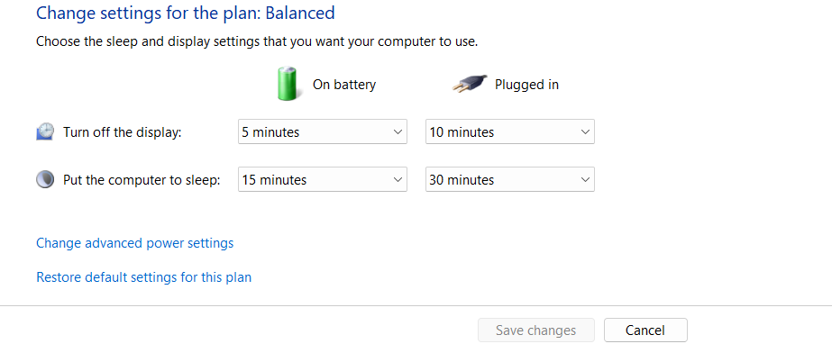Open plugged-in sleep dropdown showing 30 minutes
The image size is (832, 362).
(x=509, y=180)
